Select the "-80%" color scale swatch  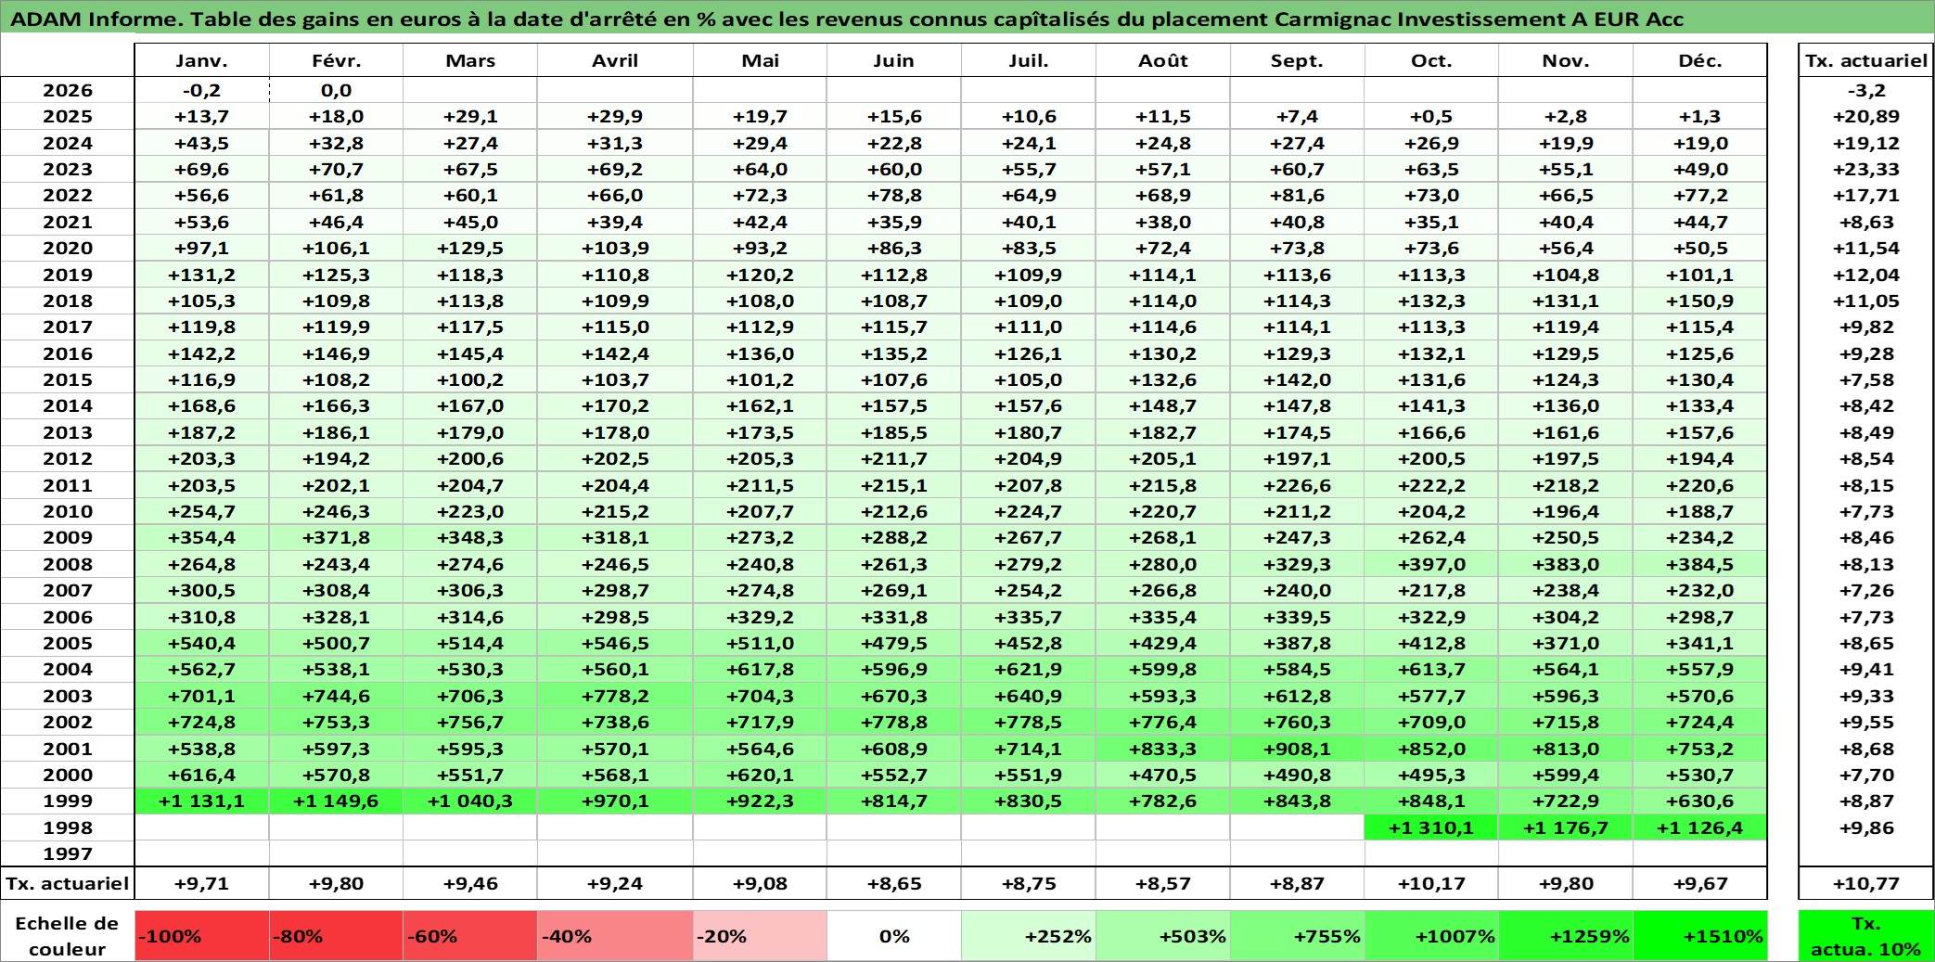[336, 936]
